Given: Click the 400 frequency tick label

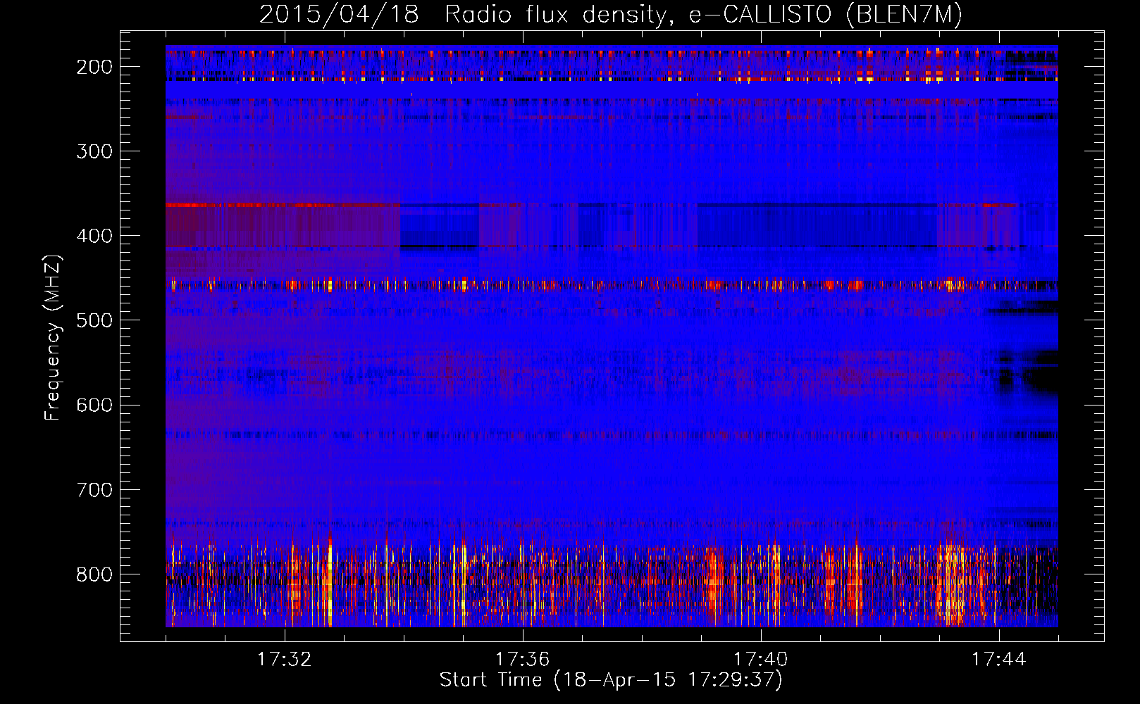Looking at the screenshot, I should click(x=94, y=236).
